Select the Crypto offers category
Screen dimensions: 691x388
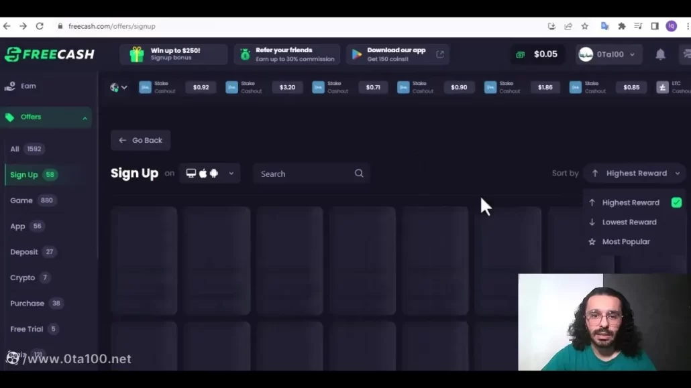coord(22,277)
